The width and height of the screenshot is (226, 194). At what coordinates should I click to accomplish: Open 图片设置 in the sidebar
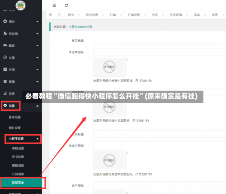click(x=14, y=128)
